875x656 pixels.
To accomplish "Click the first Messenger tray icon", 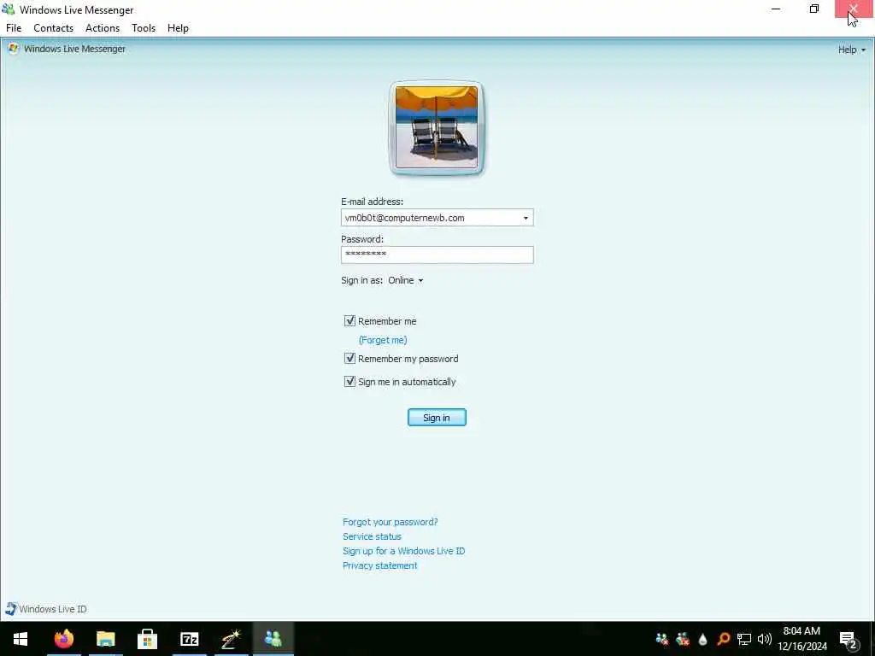I will click(662, 639).
